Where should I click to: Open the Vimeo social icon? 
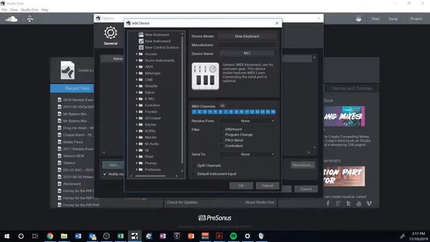click(369, 203)
